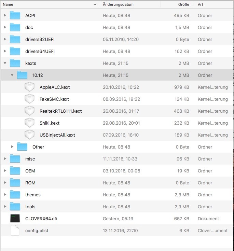Select the misc folder name
This screenshot has width=234, height=251.
point(30,159)
